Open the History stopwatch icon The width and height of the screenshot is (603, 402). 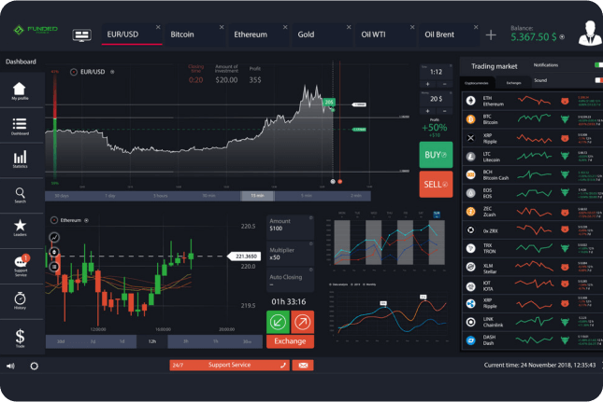click(x=20, y=298)
